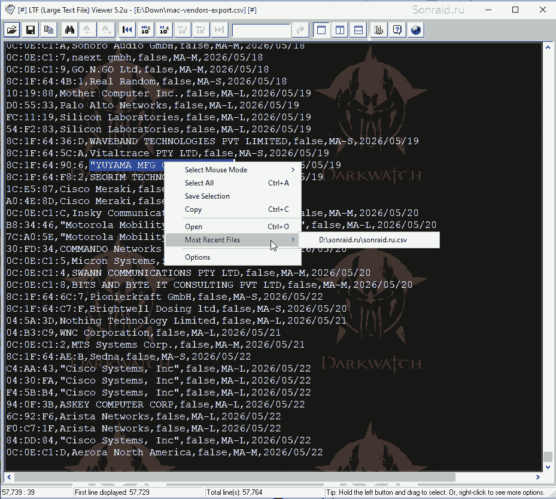Click the naext gmbh line
Screen dimensions: 556x499
135,57
